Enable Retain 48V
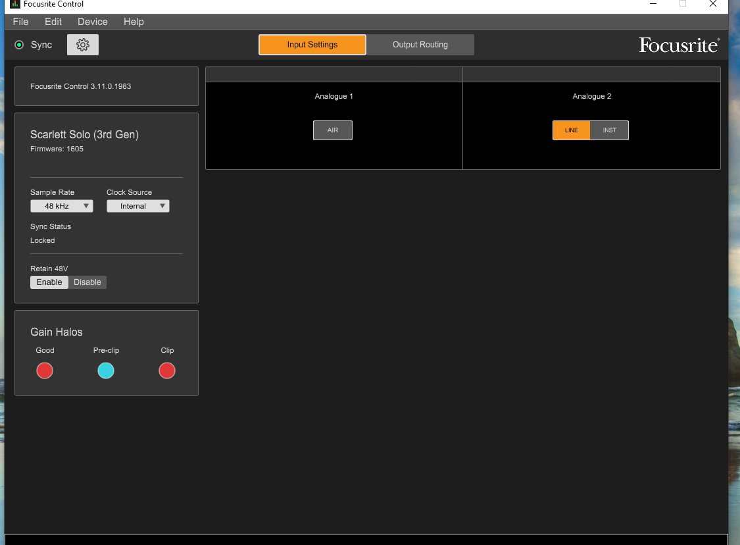The width and height of the screenshot is (740, 545). point(49,282)
